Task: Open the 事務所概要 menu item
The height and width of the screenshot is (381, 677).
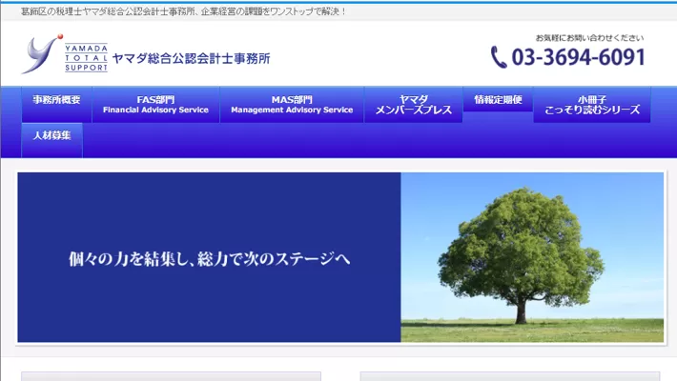Action: [x=56, y=105]
